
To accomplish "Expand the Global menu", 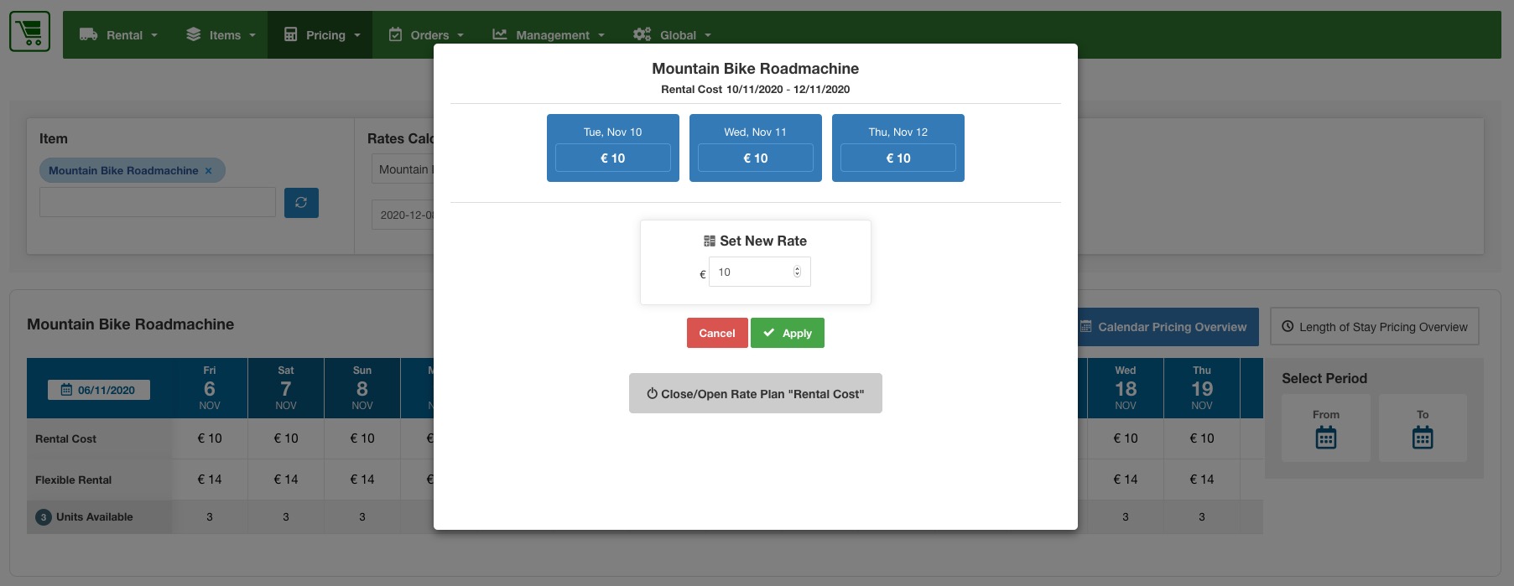I will 672,35.
